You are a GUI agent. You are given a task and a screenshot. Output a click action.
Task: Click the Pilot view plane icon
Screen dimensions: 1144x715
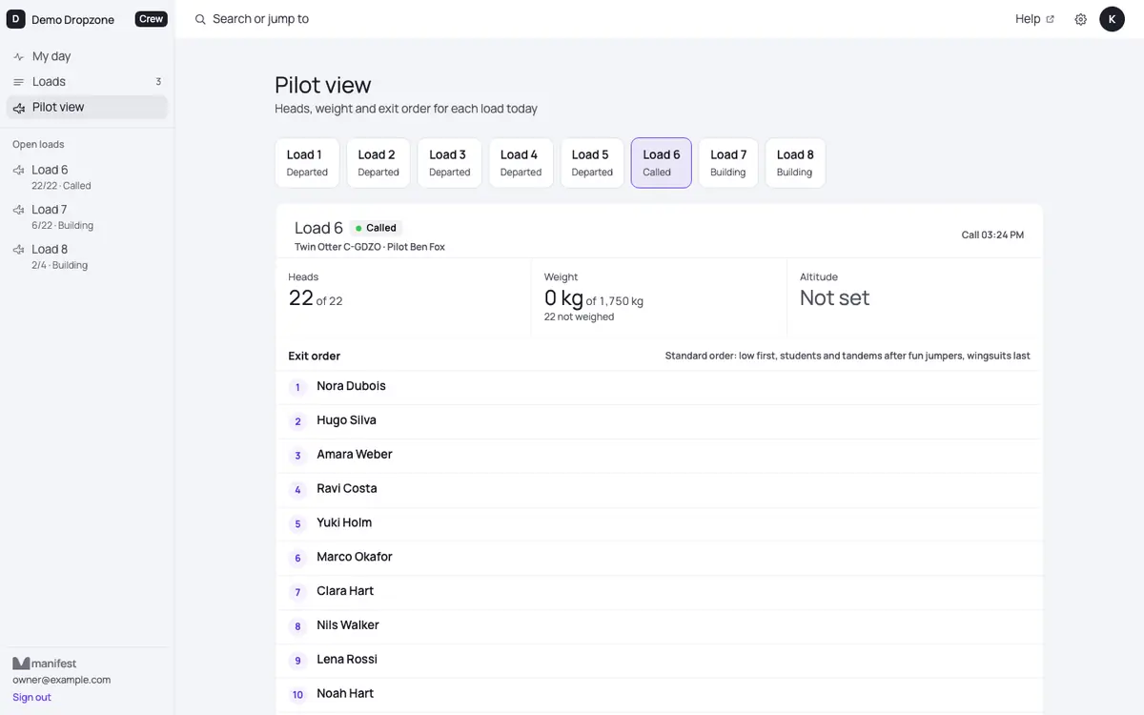tap(19, 108)
